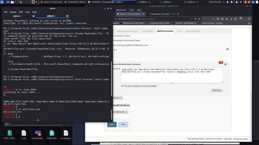Image resolution: width=259 pixels, height=145 pixels.
Task: Click 'malicious.exe' output line in terminal
Action: coord(13,112)
